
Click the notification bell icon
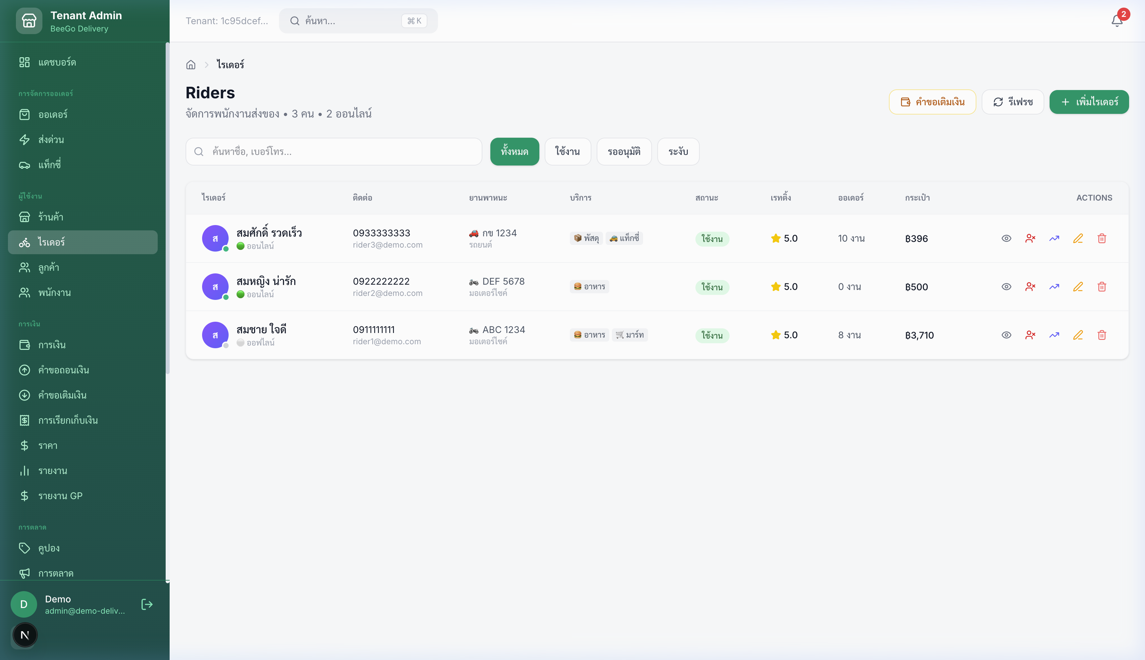click(x=1117, y=21)
